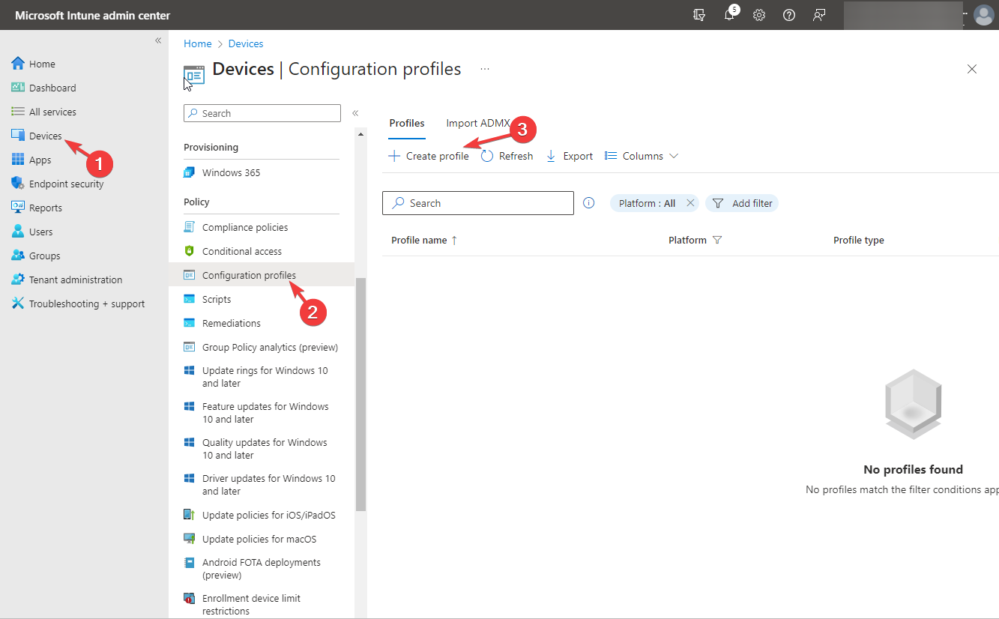Image resolution: width=999 pixels, height=619 pixels.
Task: Open the portal settings gear
Action: [759, 15]
